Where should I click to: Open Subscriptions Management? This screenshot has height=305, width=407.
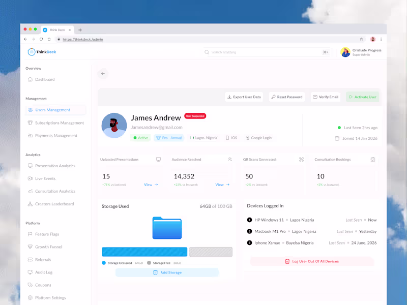pos(55,123)
